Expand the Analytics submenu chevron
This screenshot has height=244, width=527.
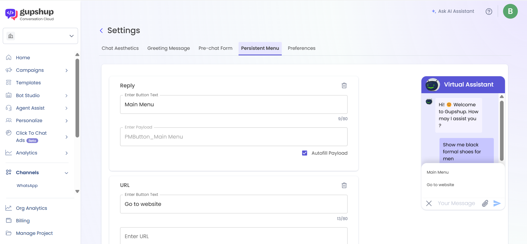point(67,153)
